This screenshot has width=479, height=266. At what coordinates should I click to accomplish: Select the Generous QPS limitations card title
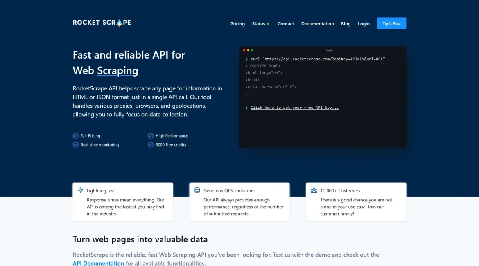point(229,191)
